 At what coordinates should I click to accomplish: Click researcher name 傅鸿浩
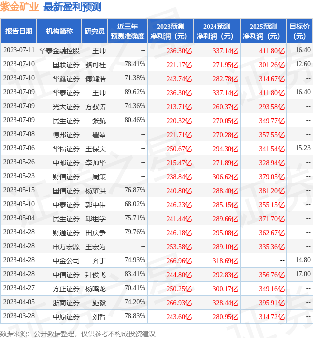pyautogui.click(x=96, y=79)
